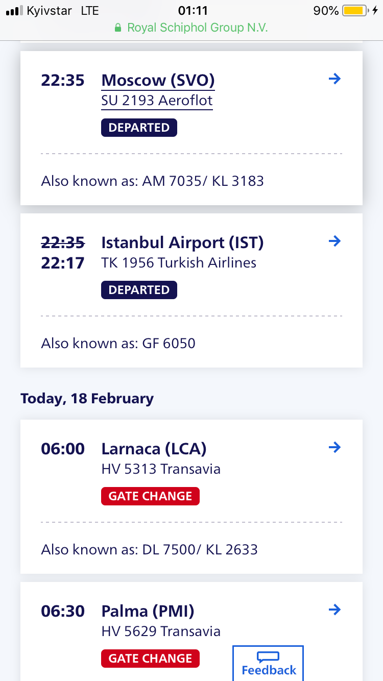This screenshot has height=681, width=383.
Task: Open the Moscow (SVO) flight link
Action: click(x=158, y=80)
